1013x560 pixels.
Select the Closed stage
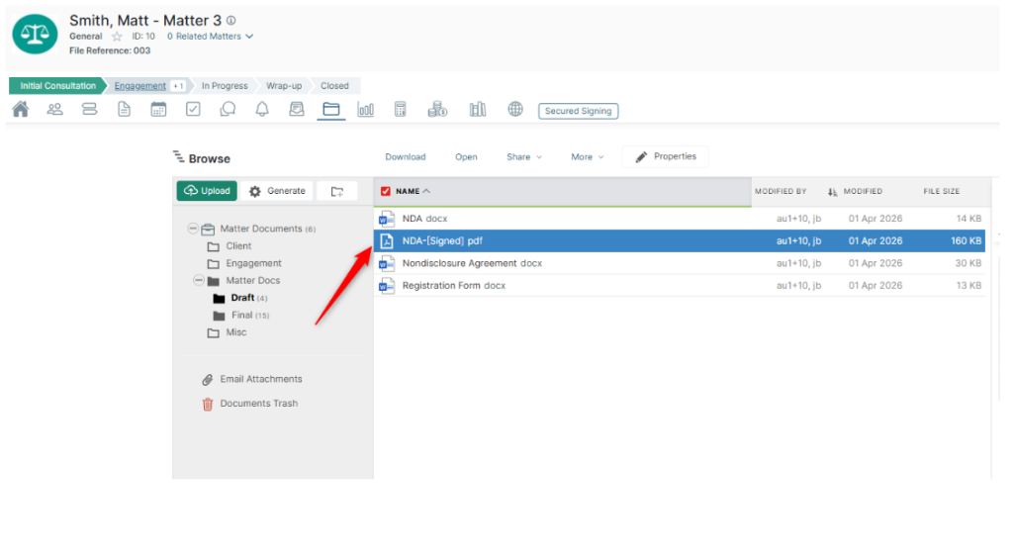334,86
